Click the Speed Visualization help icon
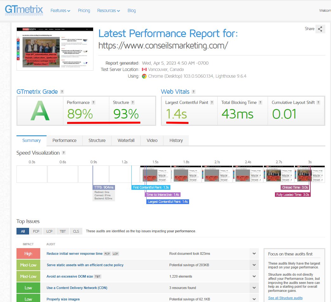 [x=64, y=153]
